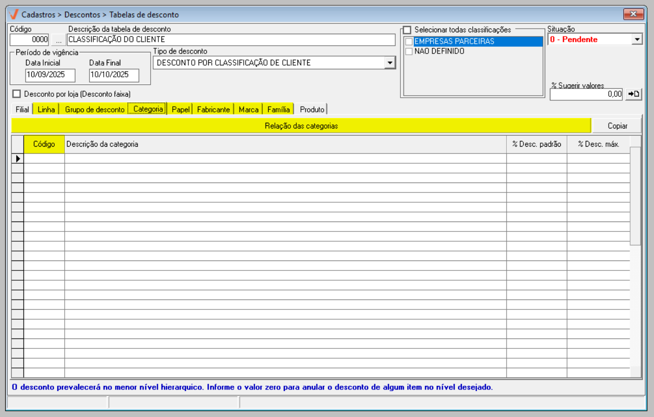Go to the Filial tab
This screenshot has height=417, width=654.
click(x=22, y=109)
